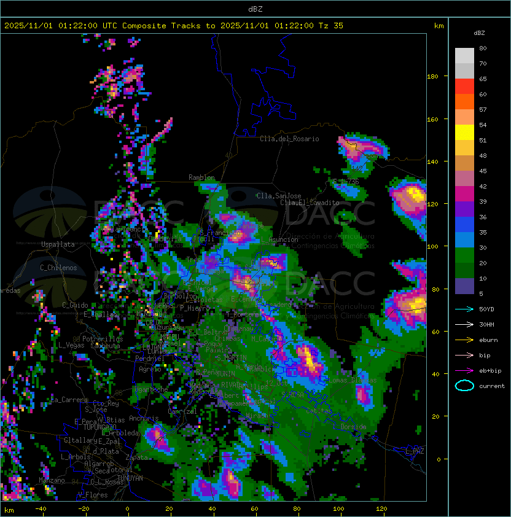
Task: Click the 'C_Chilenos' map label
Action: (x=58, y=268)
